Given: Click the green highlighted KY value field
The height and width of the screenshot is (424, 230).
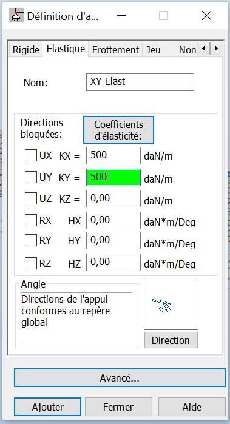Looking at the screenshot, I should coord(113,177).
